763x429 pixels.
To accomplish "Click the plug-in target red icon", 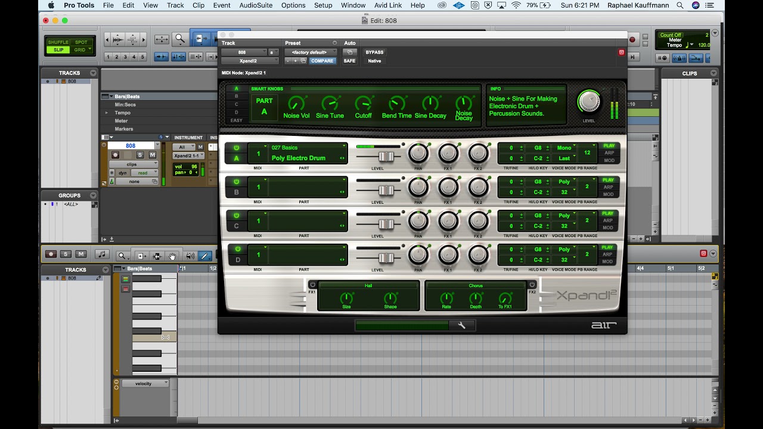I will (621, 52).
